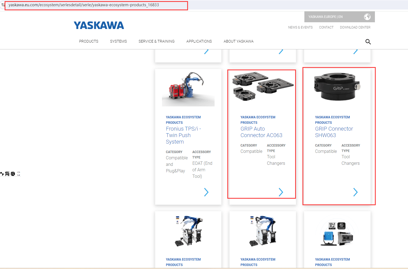Open GRIP Connector SHW063 title link

click(334, 132)
